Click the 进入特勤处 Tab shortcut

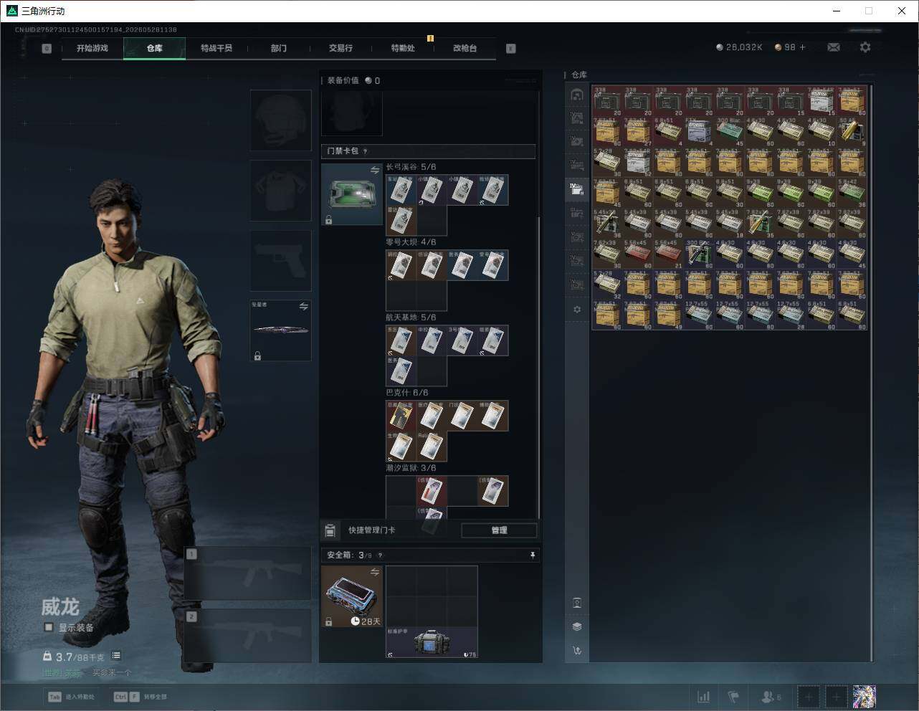70,697
